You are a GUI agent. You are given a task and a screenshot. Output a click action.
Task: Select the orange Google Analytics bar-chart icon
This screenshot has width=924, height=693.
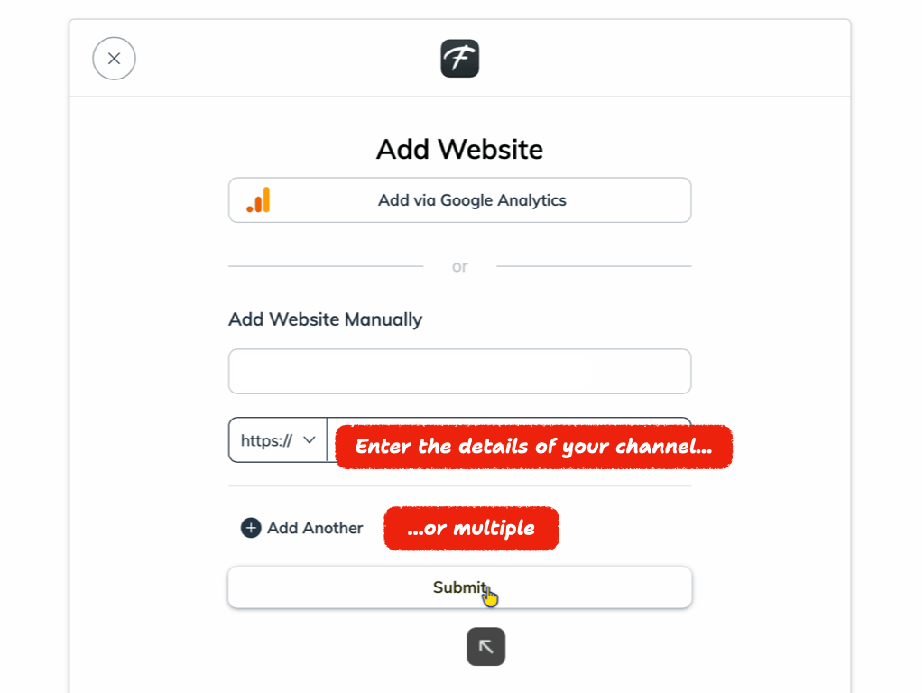coord(255,199)
